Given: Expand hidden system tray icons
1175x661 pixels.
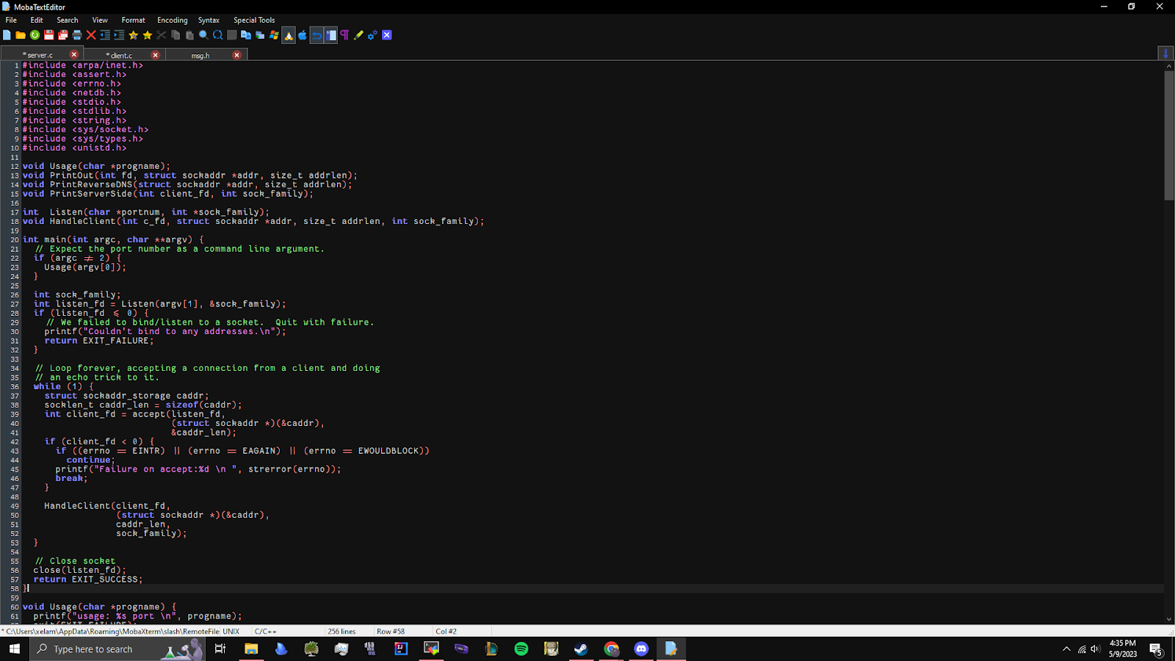Looking at the screenshot, I should pyautogui.click(x=1066, y=649).
